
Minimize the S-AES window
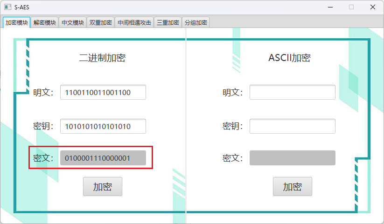(330, 7)
